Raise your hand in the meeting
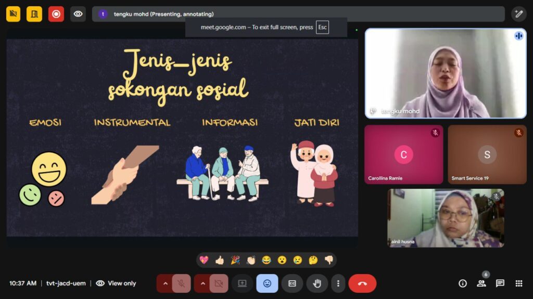The image size is (533, 299). (316, 283)
